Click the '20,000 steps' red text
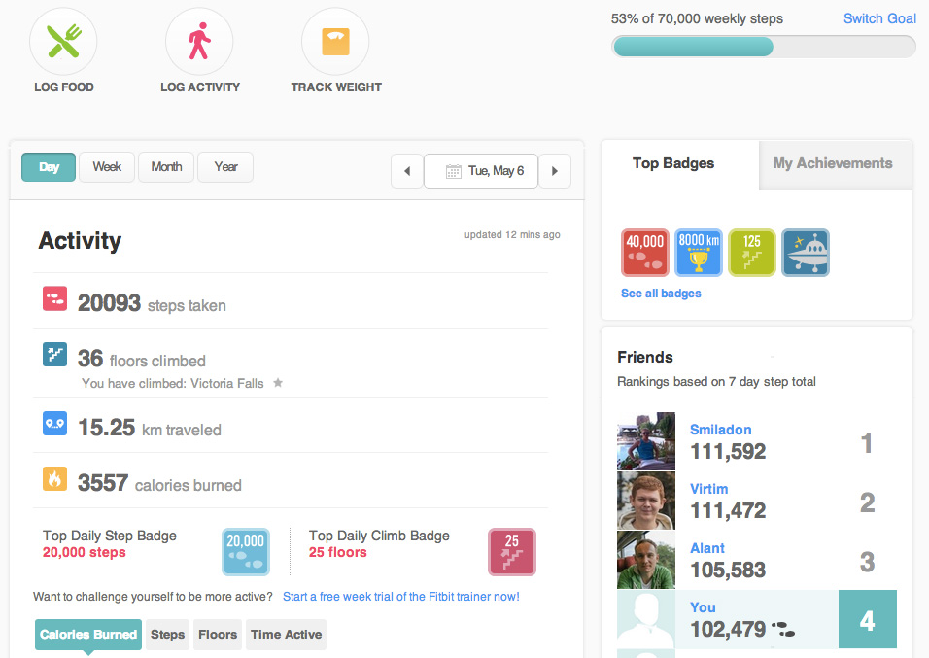 click(85, 552)
